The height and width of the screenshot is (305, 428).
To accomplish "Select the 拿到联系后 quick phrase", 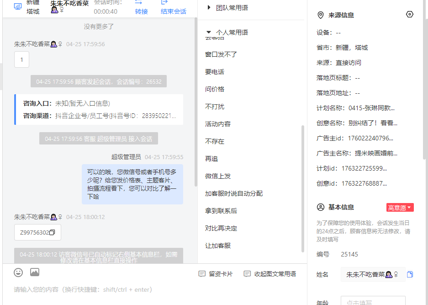I will coord(221,211).
